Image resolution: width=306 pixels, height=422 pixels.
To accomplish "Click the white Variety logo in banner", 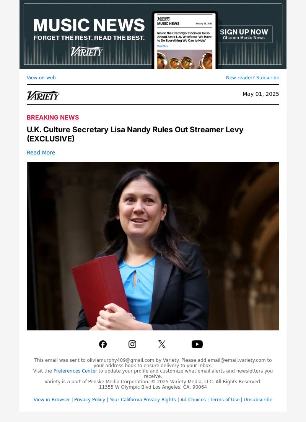I will pyautogui.click(x=87, y=51).
